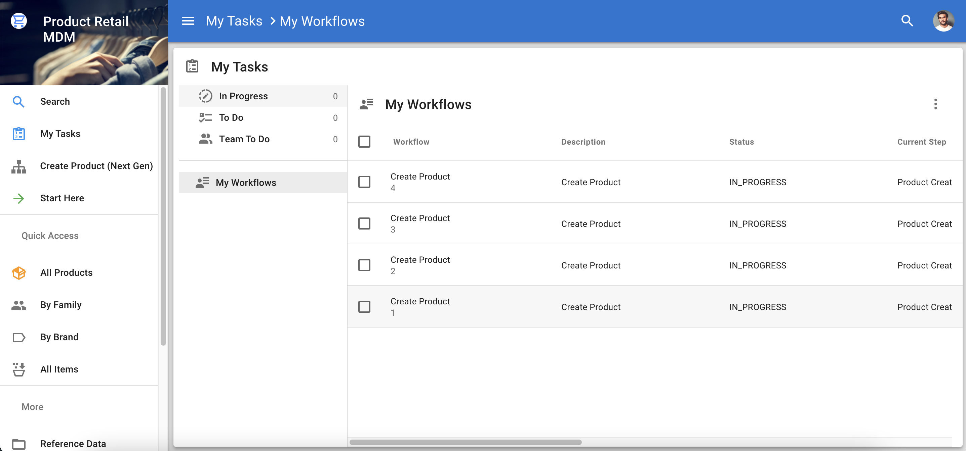Click the By Brand sidebar link
Viewport: 966px width, 451px height.
(60, 337)
